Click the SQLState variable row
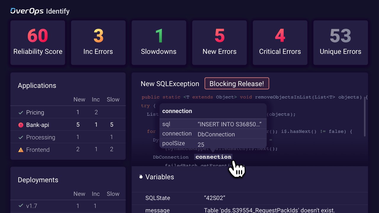Screen dimensions: 379x213 (x=250, y=198)
